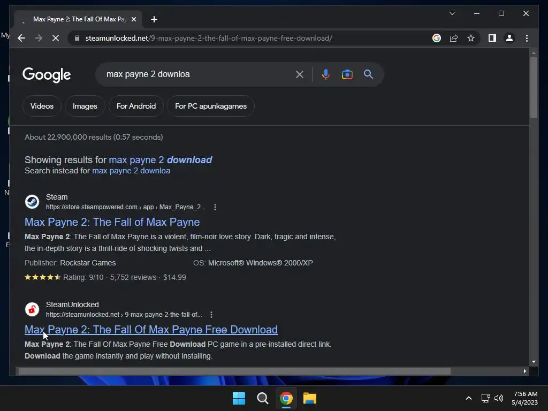Expand the tab search dropdown arrow
The height and width of the screenshot is (411, 548).
(452, 13)
